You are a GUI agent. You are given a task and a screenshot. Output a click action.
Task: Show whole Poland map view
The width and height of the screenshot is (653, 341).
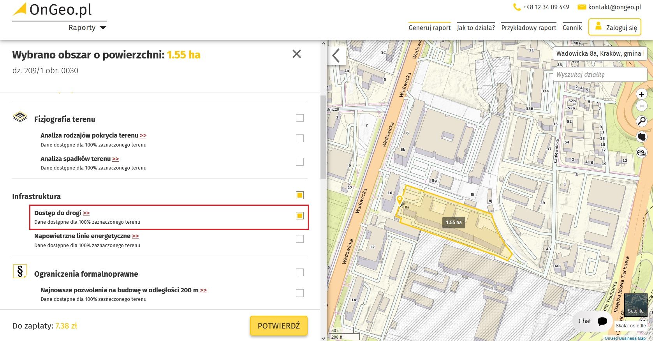[641, 137]
